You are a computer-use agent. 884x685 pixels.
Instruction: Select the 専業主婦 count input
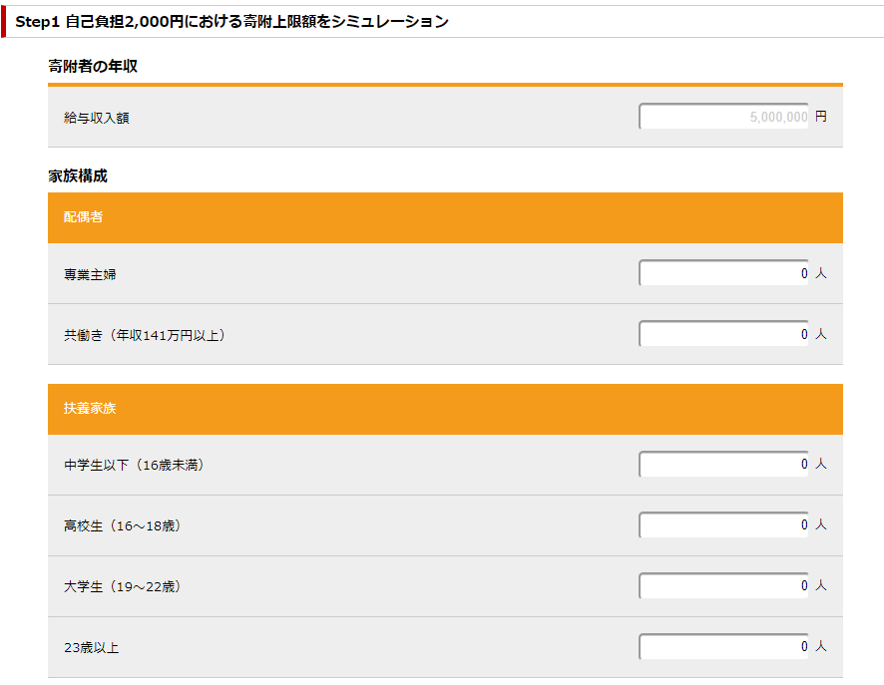pos(723,273)
